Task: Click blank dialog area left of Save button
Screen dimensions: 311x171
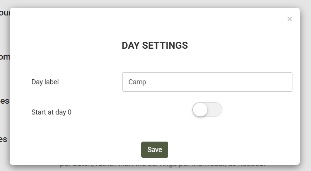Action: click(77, 150)
